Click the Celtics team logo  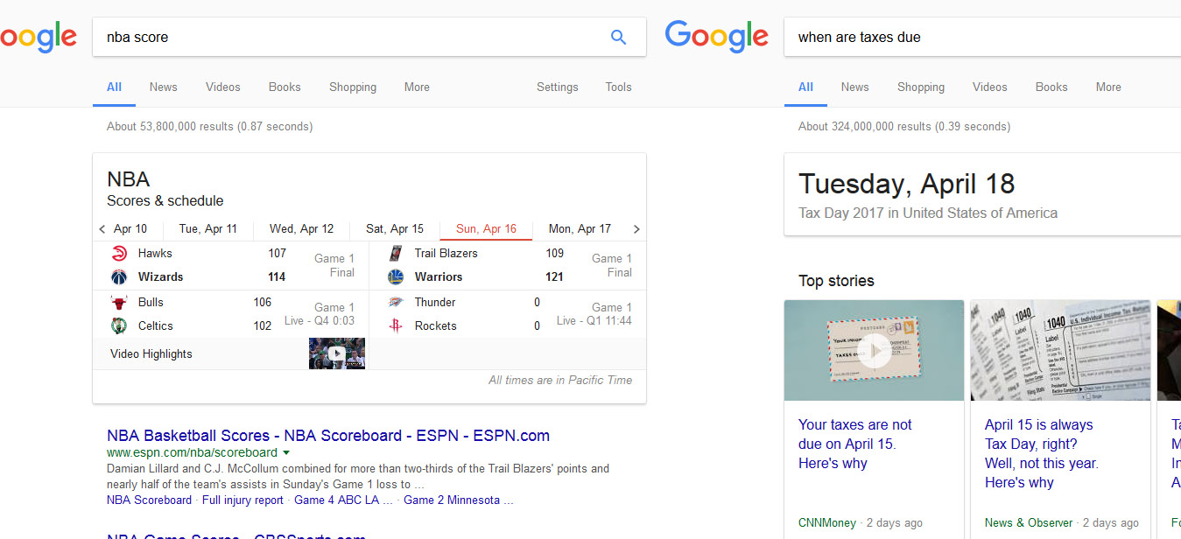[119, 326]
